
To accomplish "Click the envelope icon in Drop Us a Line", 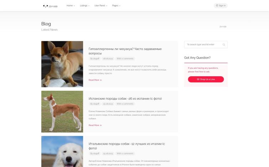I will [x=198, y=79].
